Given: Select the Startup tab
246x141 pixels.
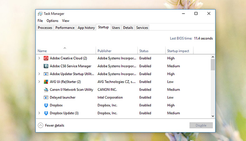Looking at the screenshot, I should pos(103,27).
